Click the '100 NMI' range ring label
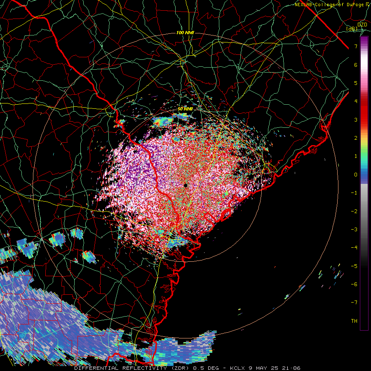Screen dimensions: 371x371 tap(185, 33)
